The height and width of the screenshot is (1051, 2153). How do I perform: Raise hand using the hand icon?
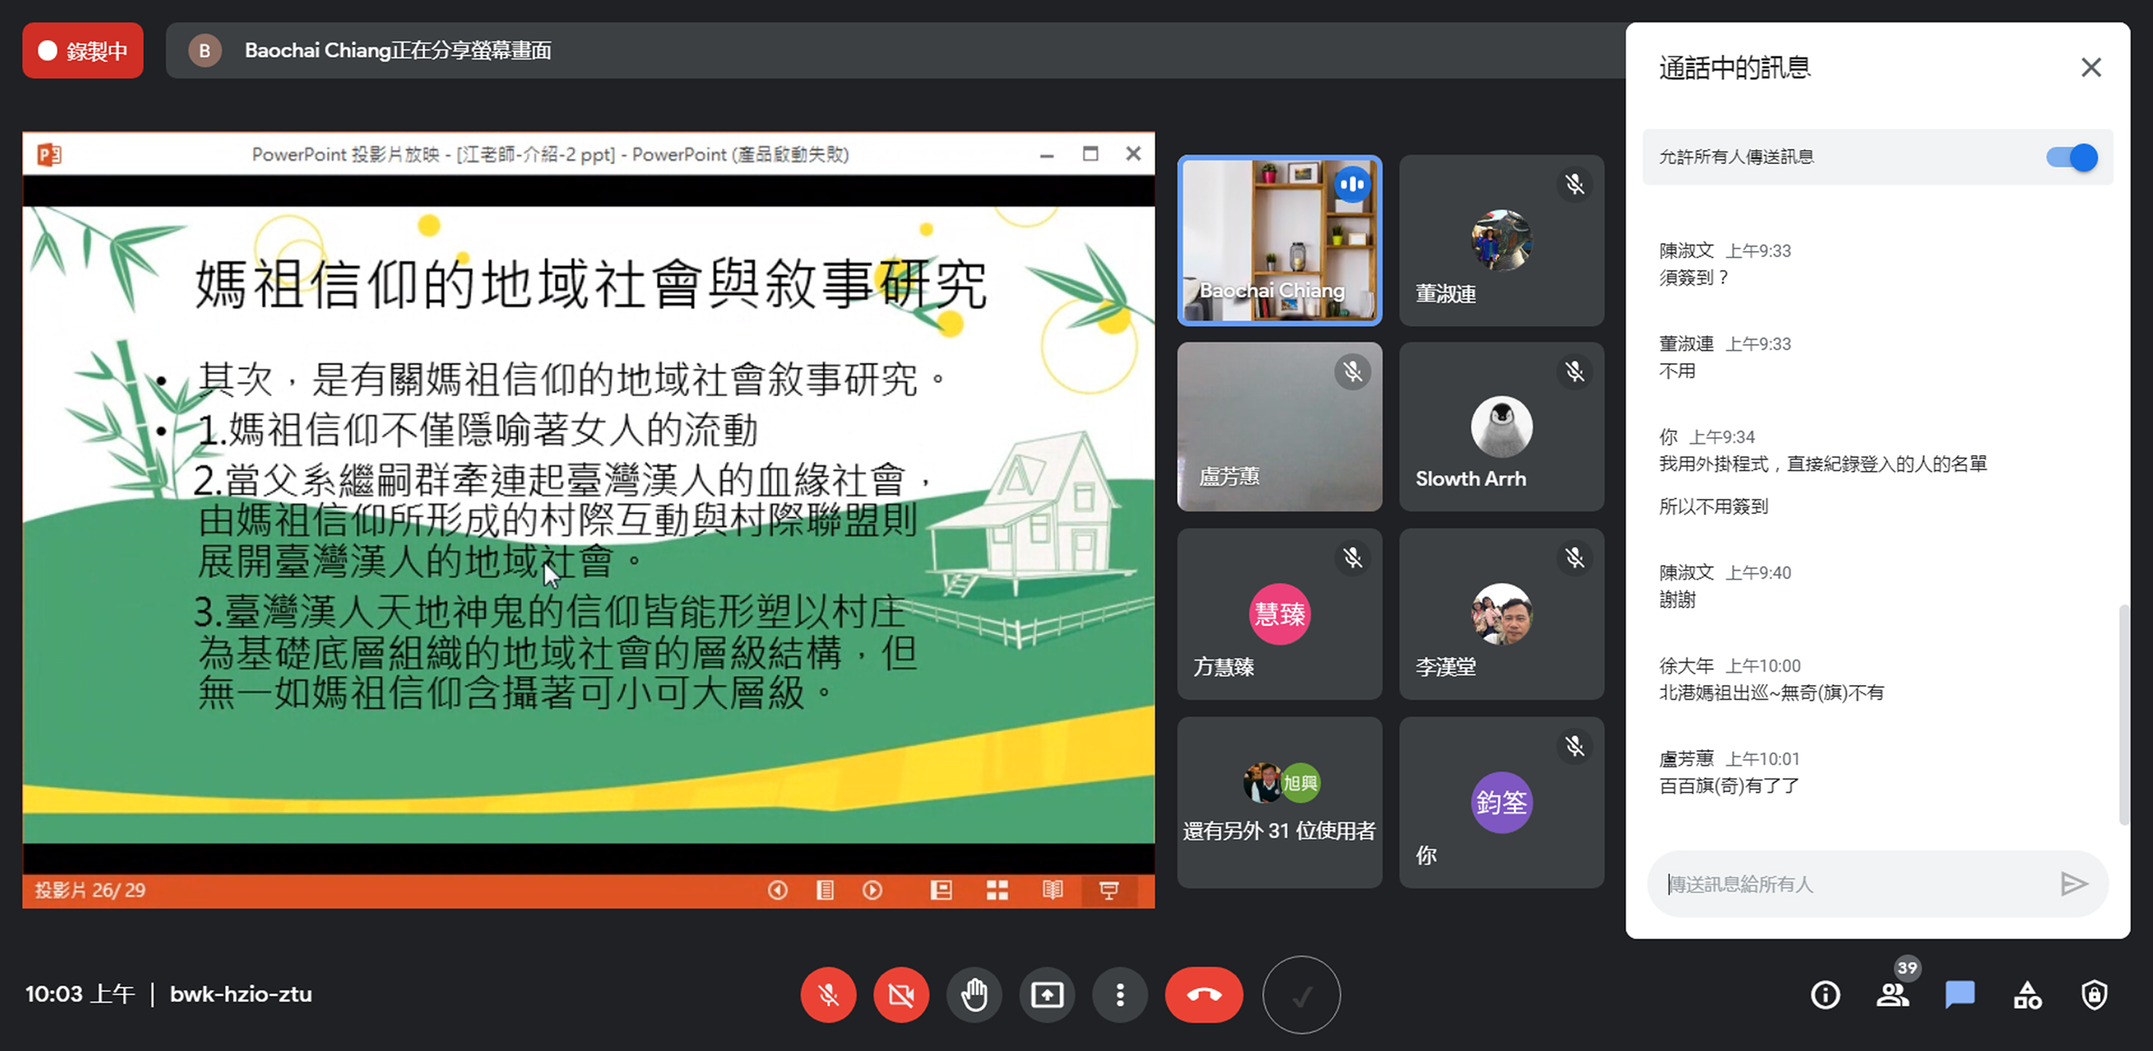coord(974,995)
